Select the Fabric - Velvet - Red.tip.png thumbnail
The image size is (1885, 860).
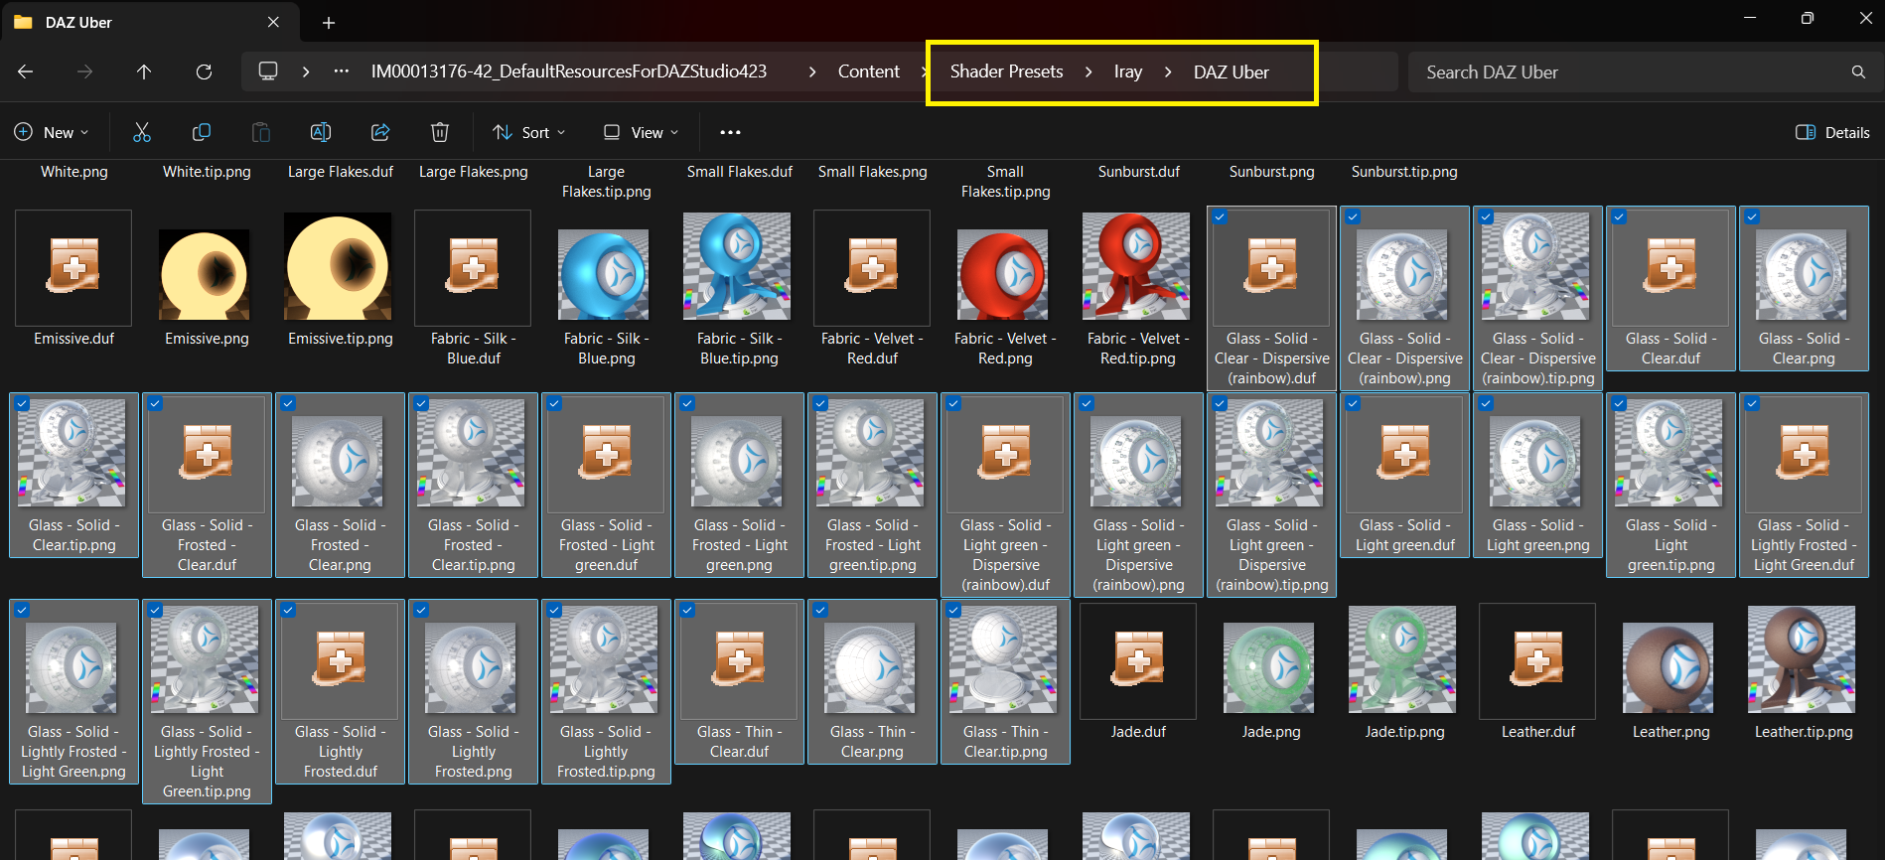1138,266
